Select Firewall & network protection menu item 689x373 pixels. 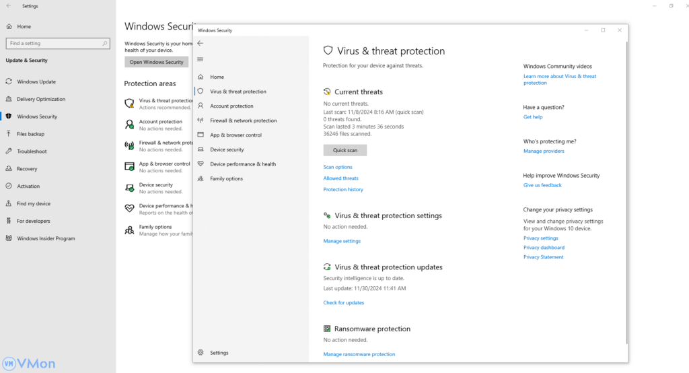(x=244, y=121)
